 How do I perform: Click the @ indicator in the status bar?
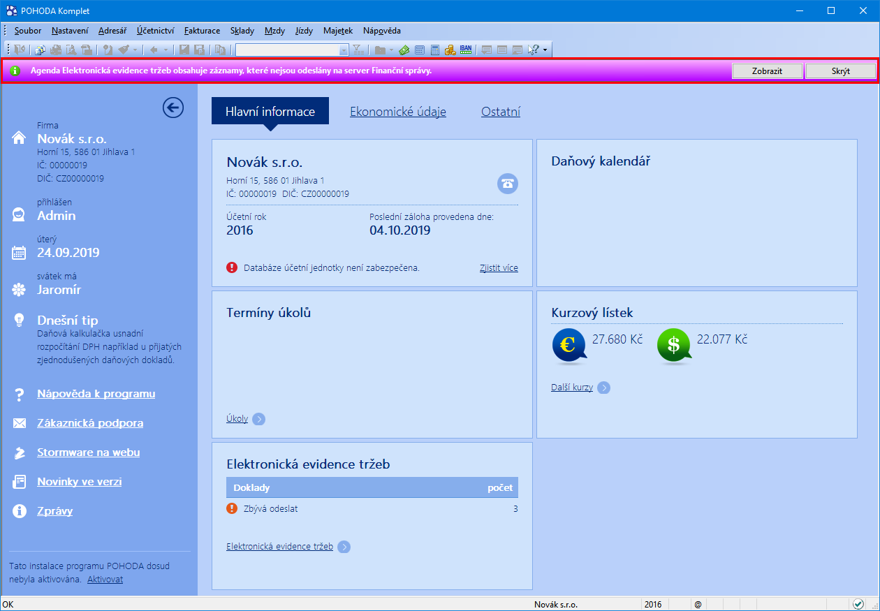(698, 604)
